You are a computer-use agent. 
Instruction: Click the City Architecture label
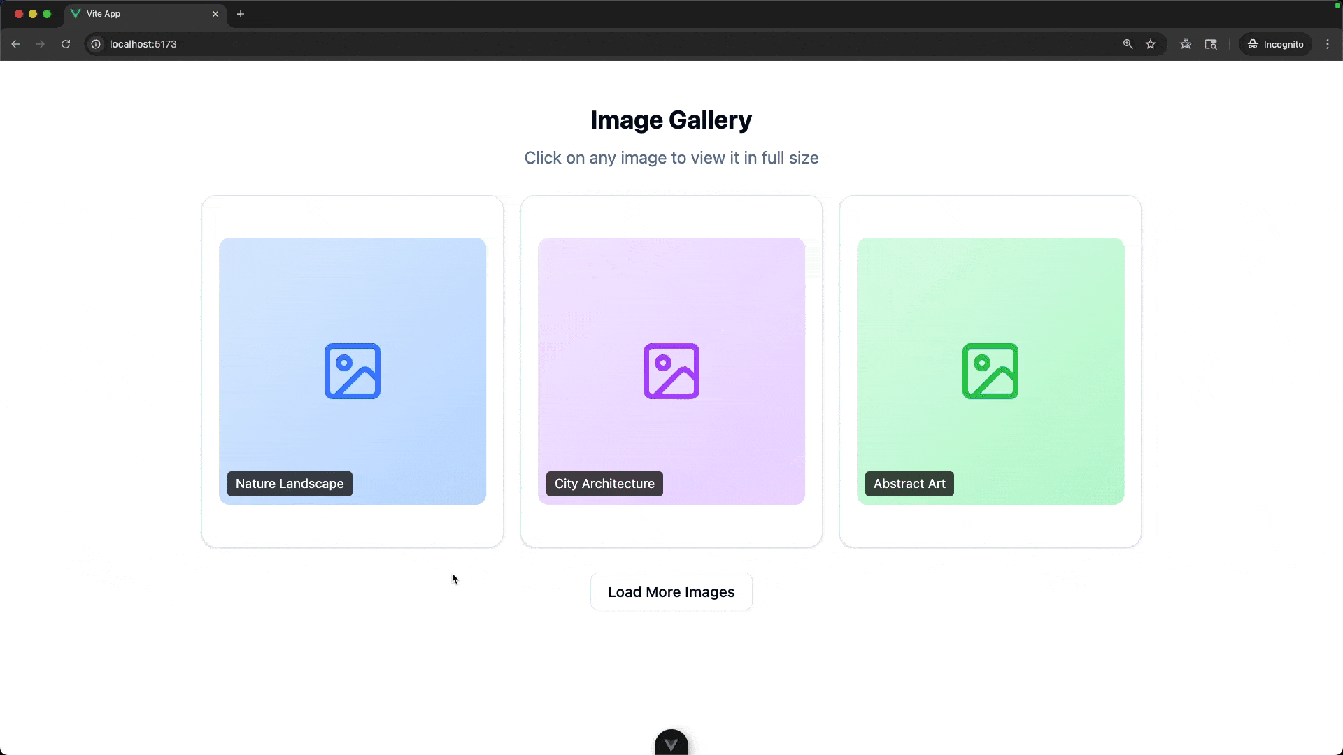(604, 484)
